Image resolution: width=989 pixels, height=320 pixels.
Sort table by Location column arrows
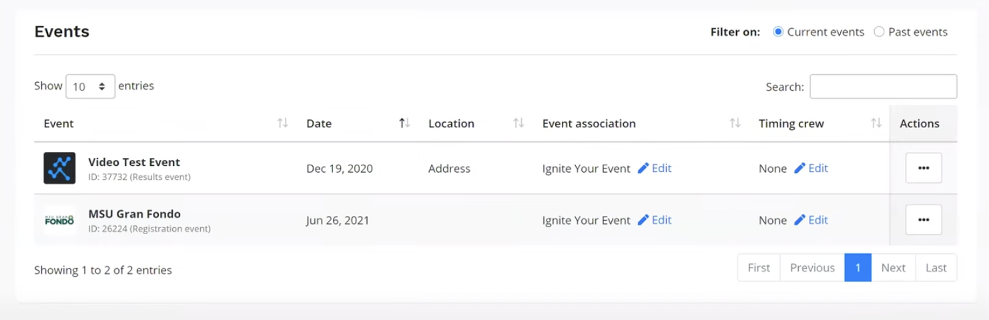coord(518,123)
